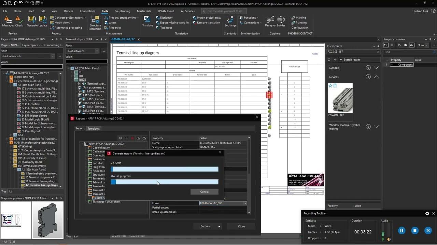The height and width of the screenshot is (245, 437).
Task: Click the plus icon in Reports templates toolbar
Action: pyautogui.click(x=126, y=138)
